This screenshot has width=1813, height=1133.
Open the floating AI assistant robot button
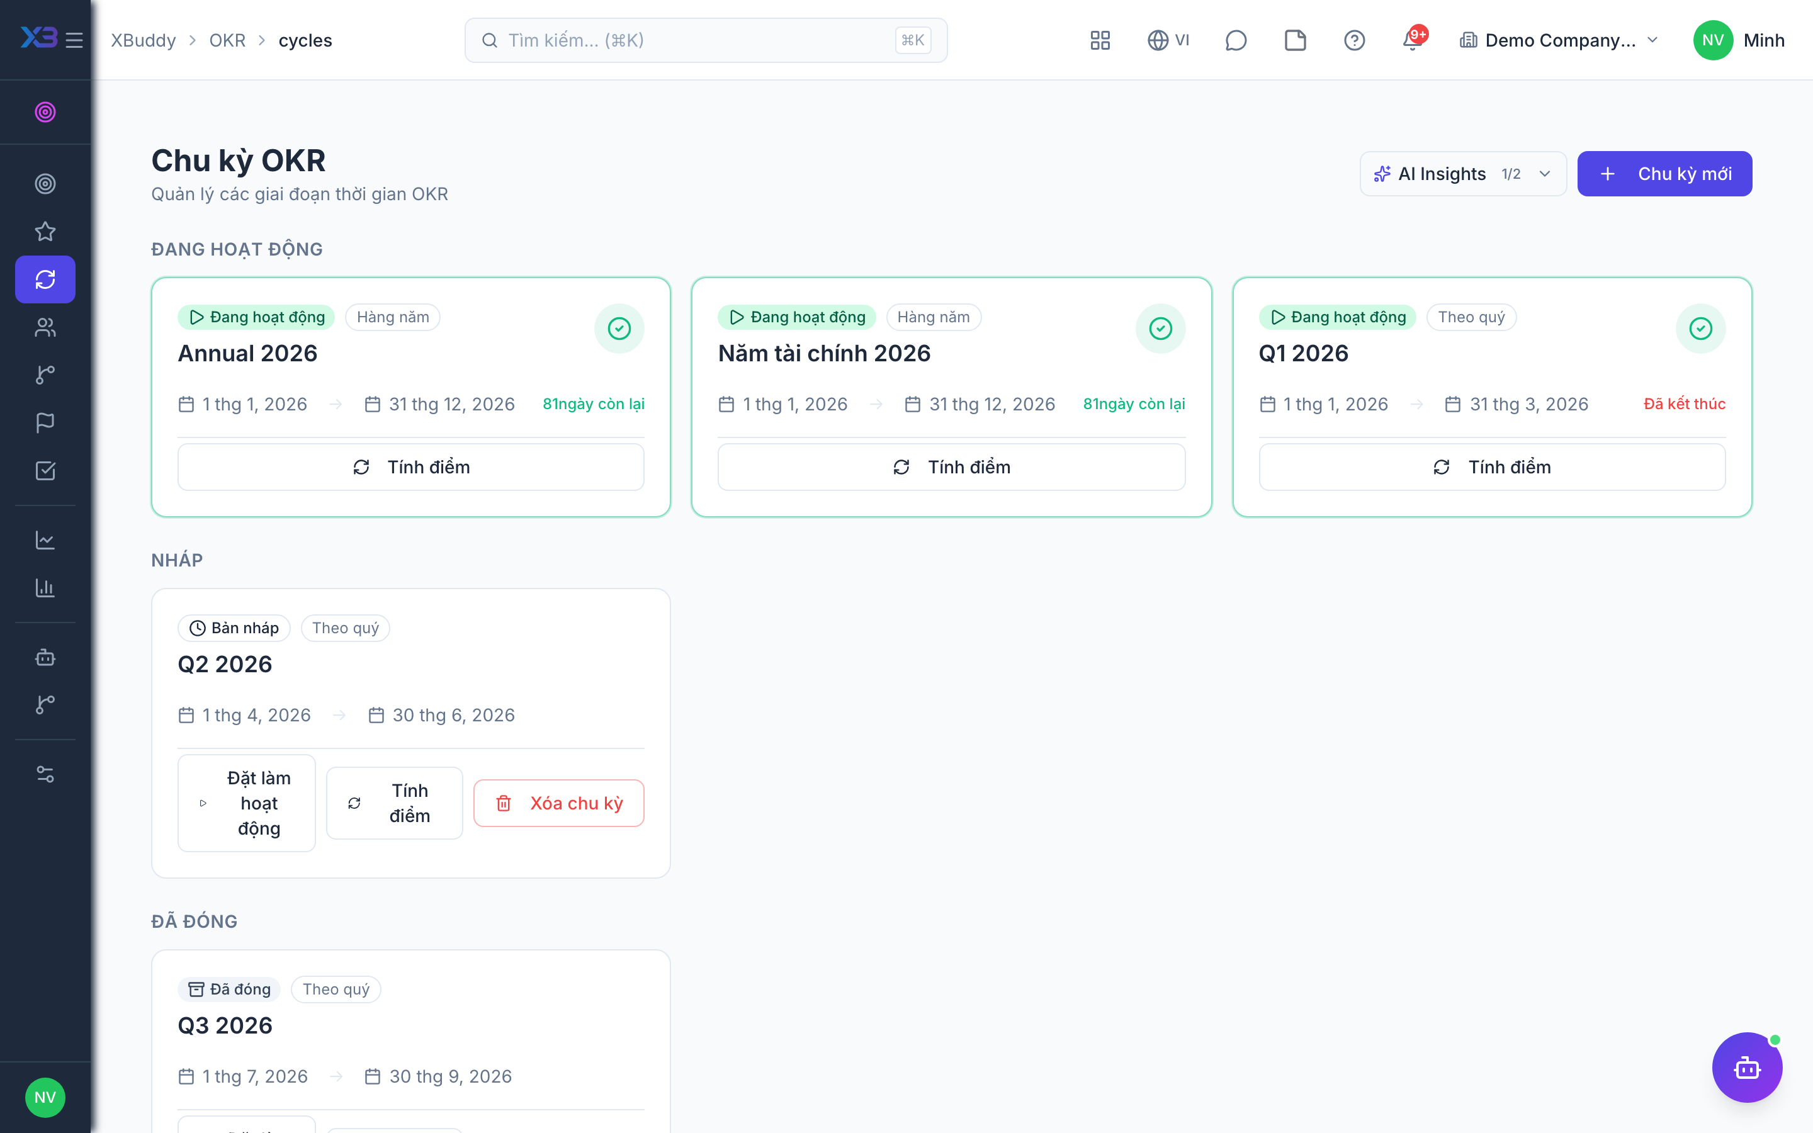(x=1747, y=1067)
